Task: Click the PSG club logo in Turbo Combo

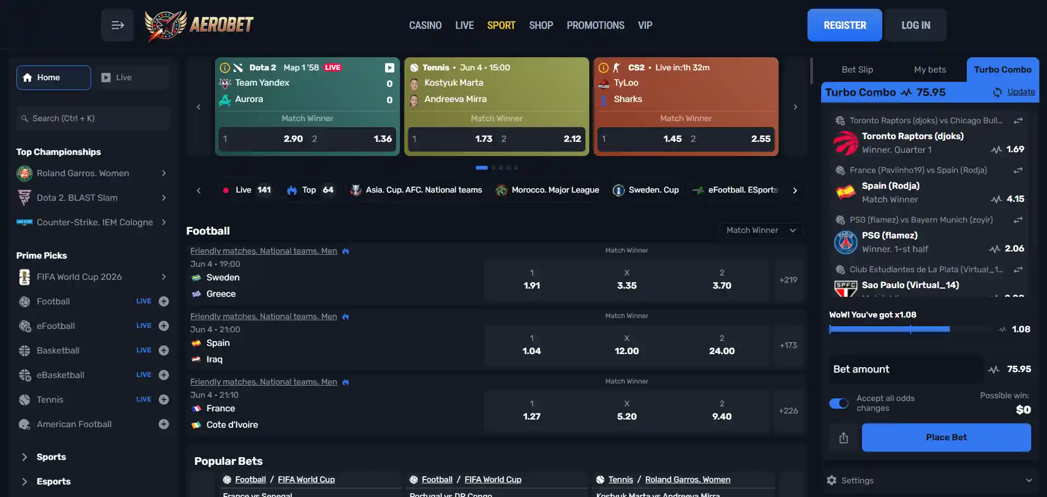Action: click(x=846, y=242)
